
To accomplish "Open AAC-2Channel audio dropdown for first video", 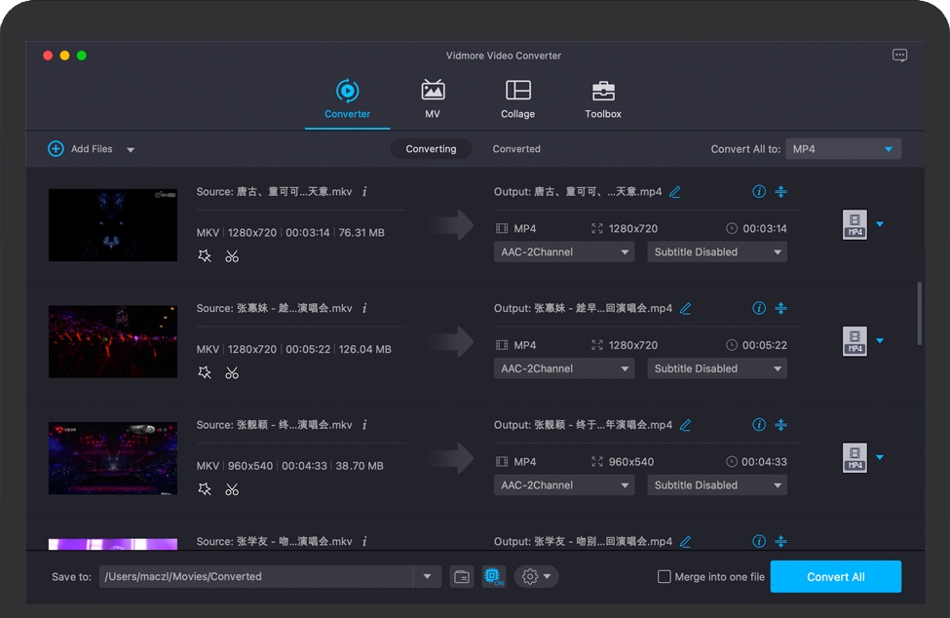I will (x=564, y=252).
